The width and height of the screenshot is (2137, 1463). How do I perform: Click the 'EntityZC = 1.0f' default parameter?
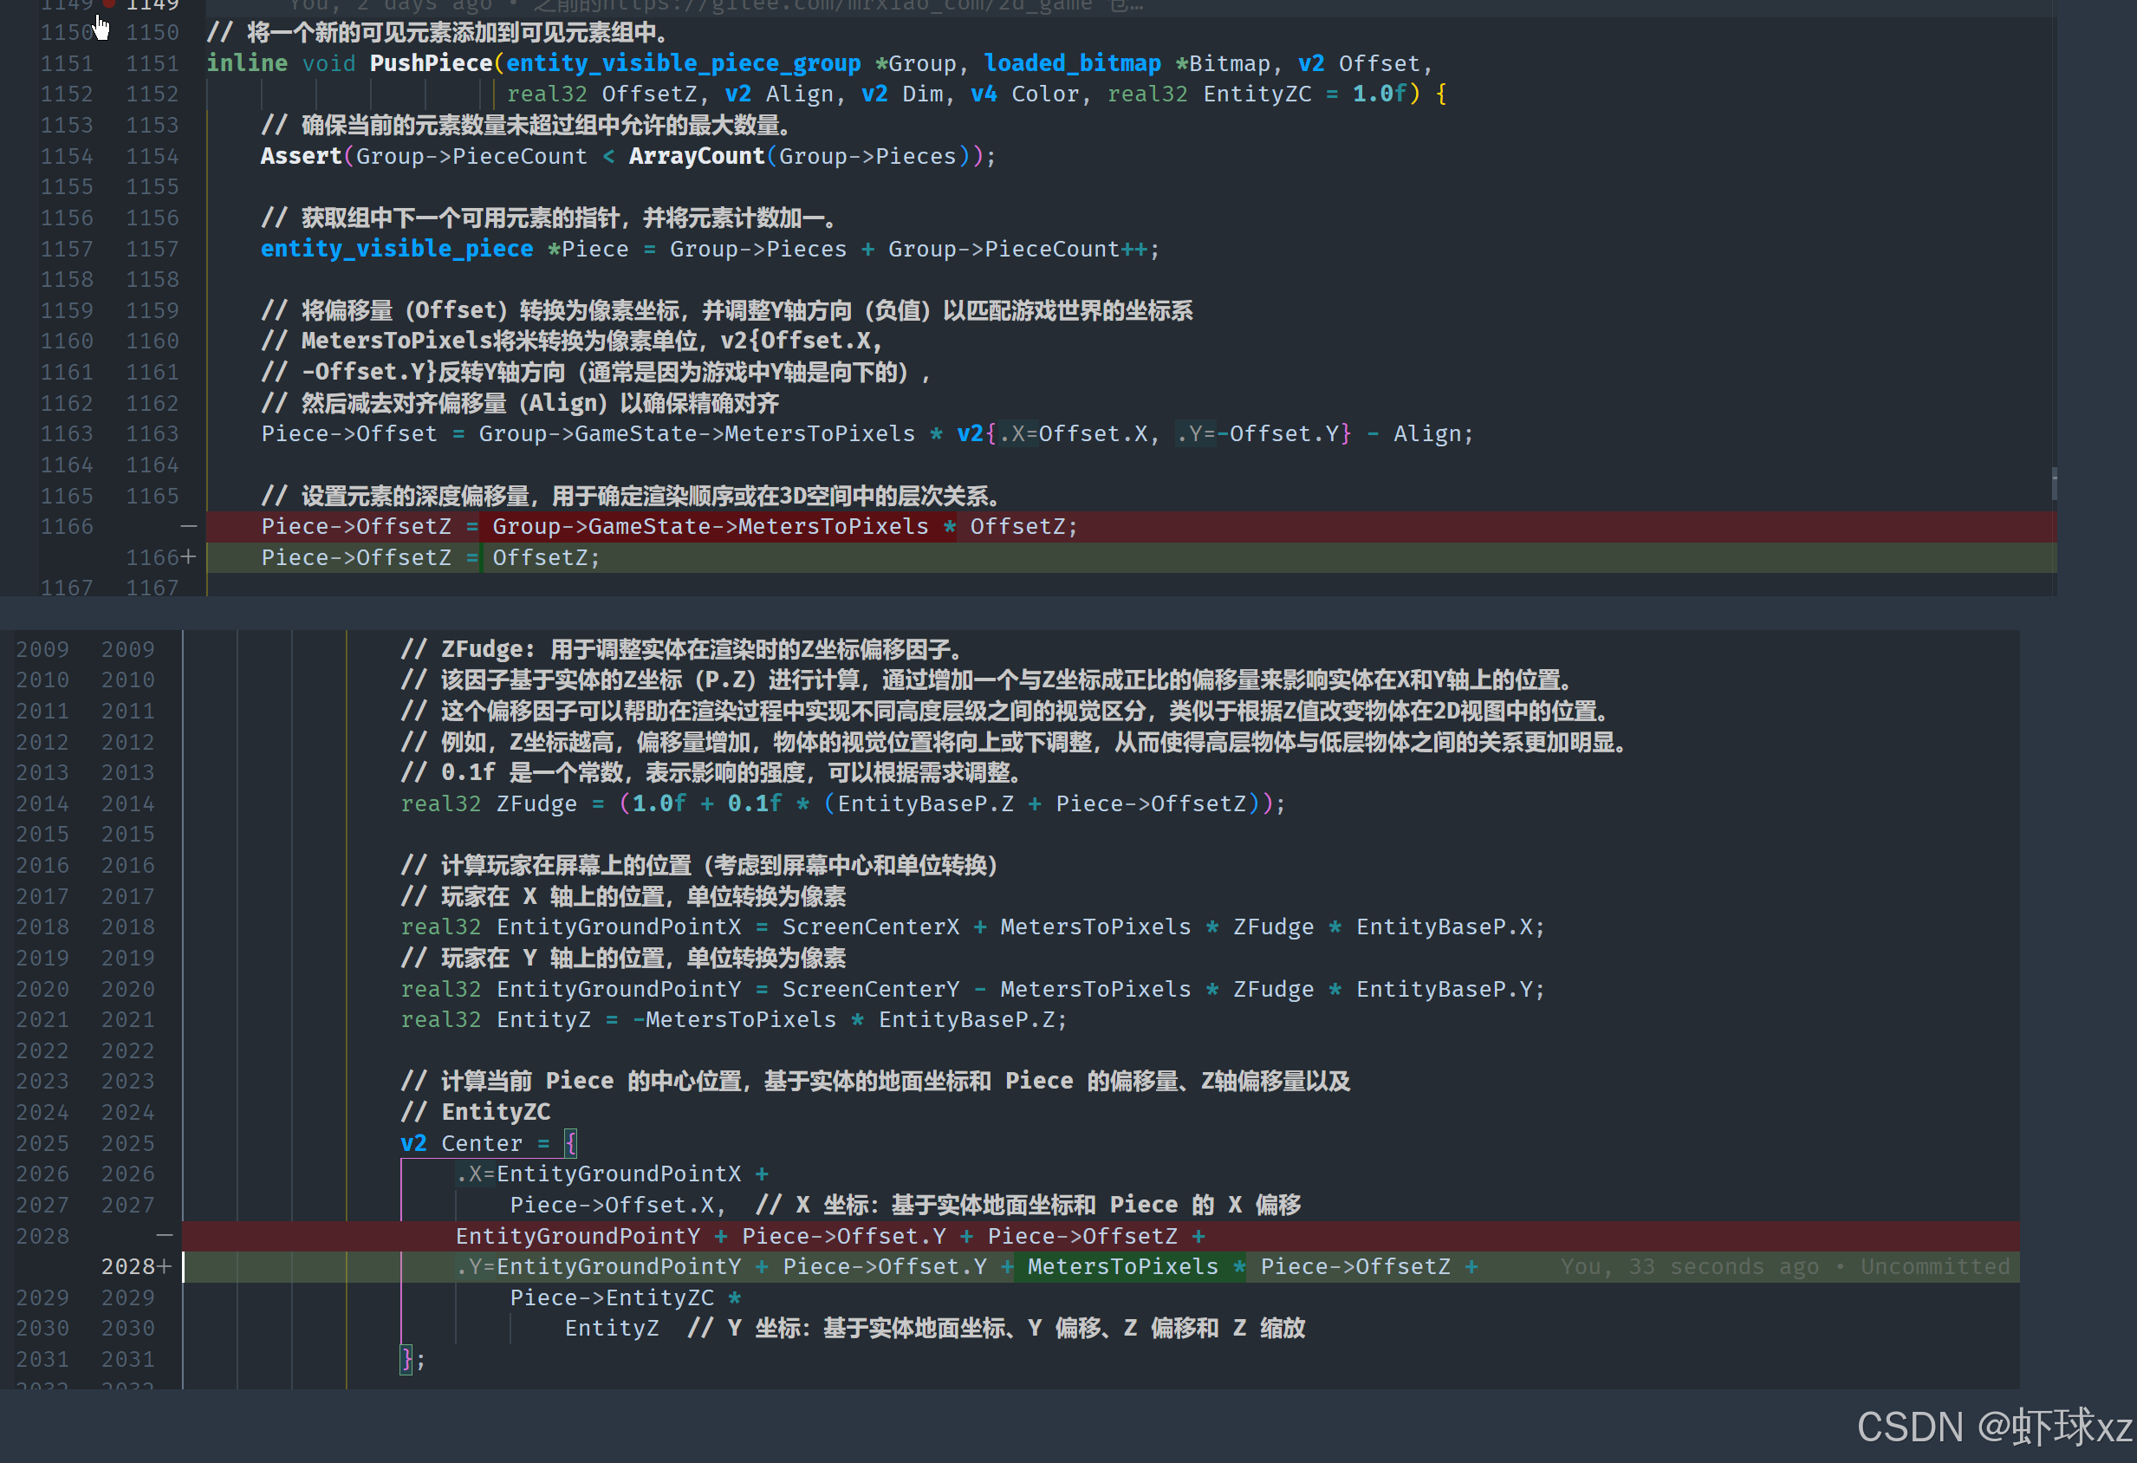coord(1305,94)
